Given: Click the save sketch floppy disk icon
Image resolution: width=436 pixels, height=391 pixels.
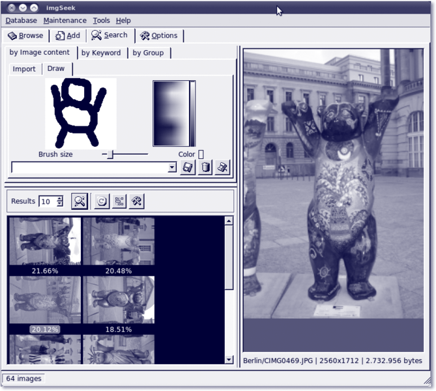Looking at the screenshot, I should (x=188, y=167).
